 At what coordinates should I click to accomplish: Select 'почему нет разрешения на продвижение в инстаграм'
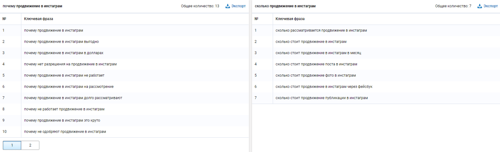[x=70, y=64]
